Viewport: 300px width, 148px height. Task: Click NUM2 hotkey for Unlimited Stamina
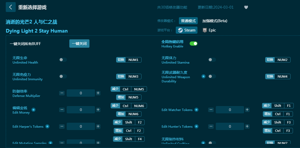pyautogui.click(x=278, y=60)
